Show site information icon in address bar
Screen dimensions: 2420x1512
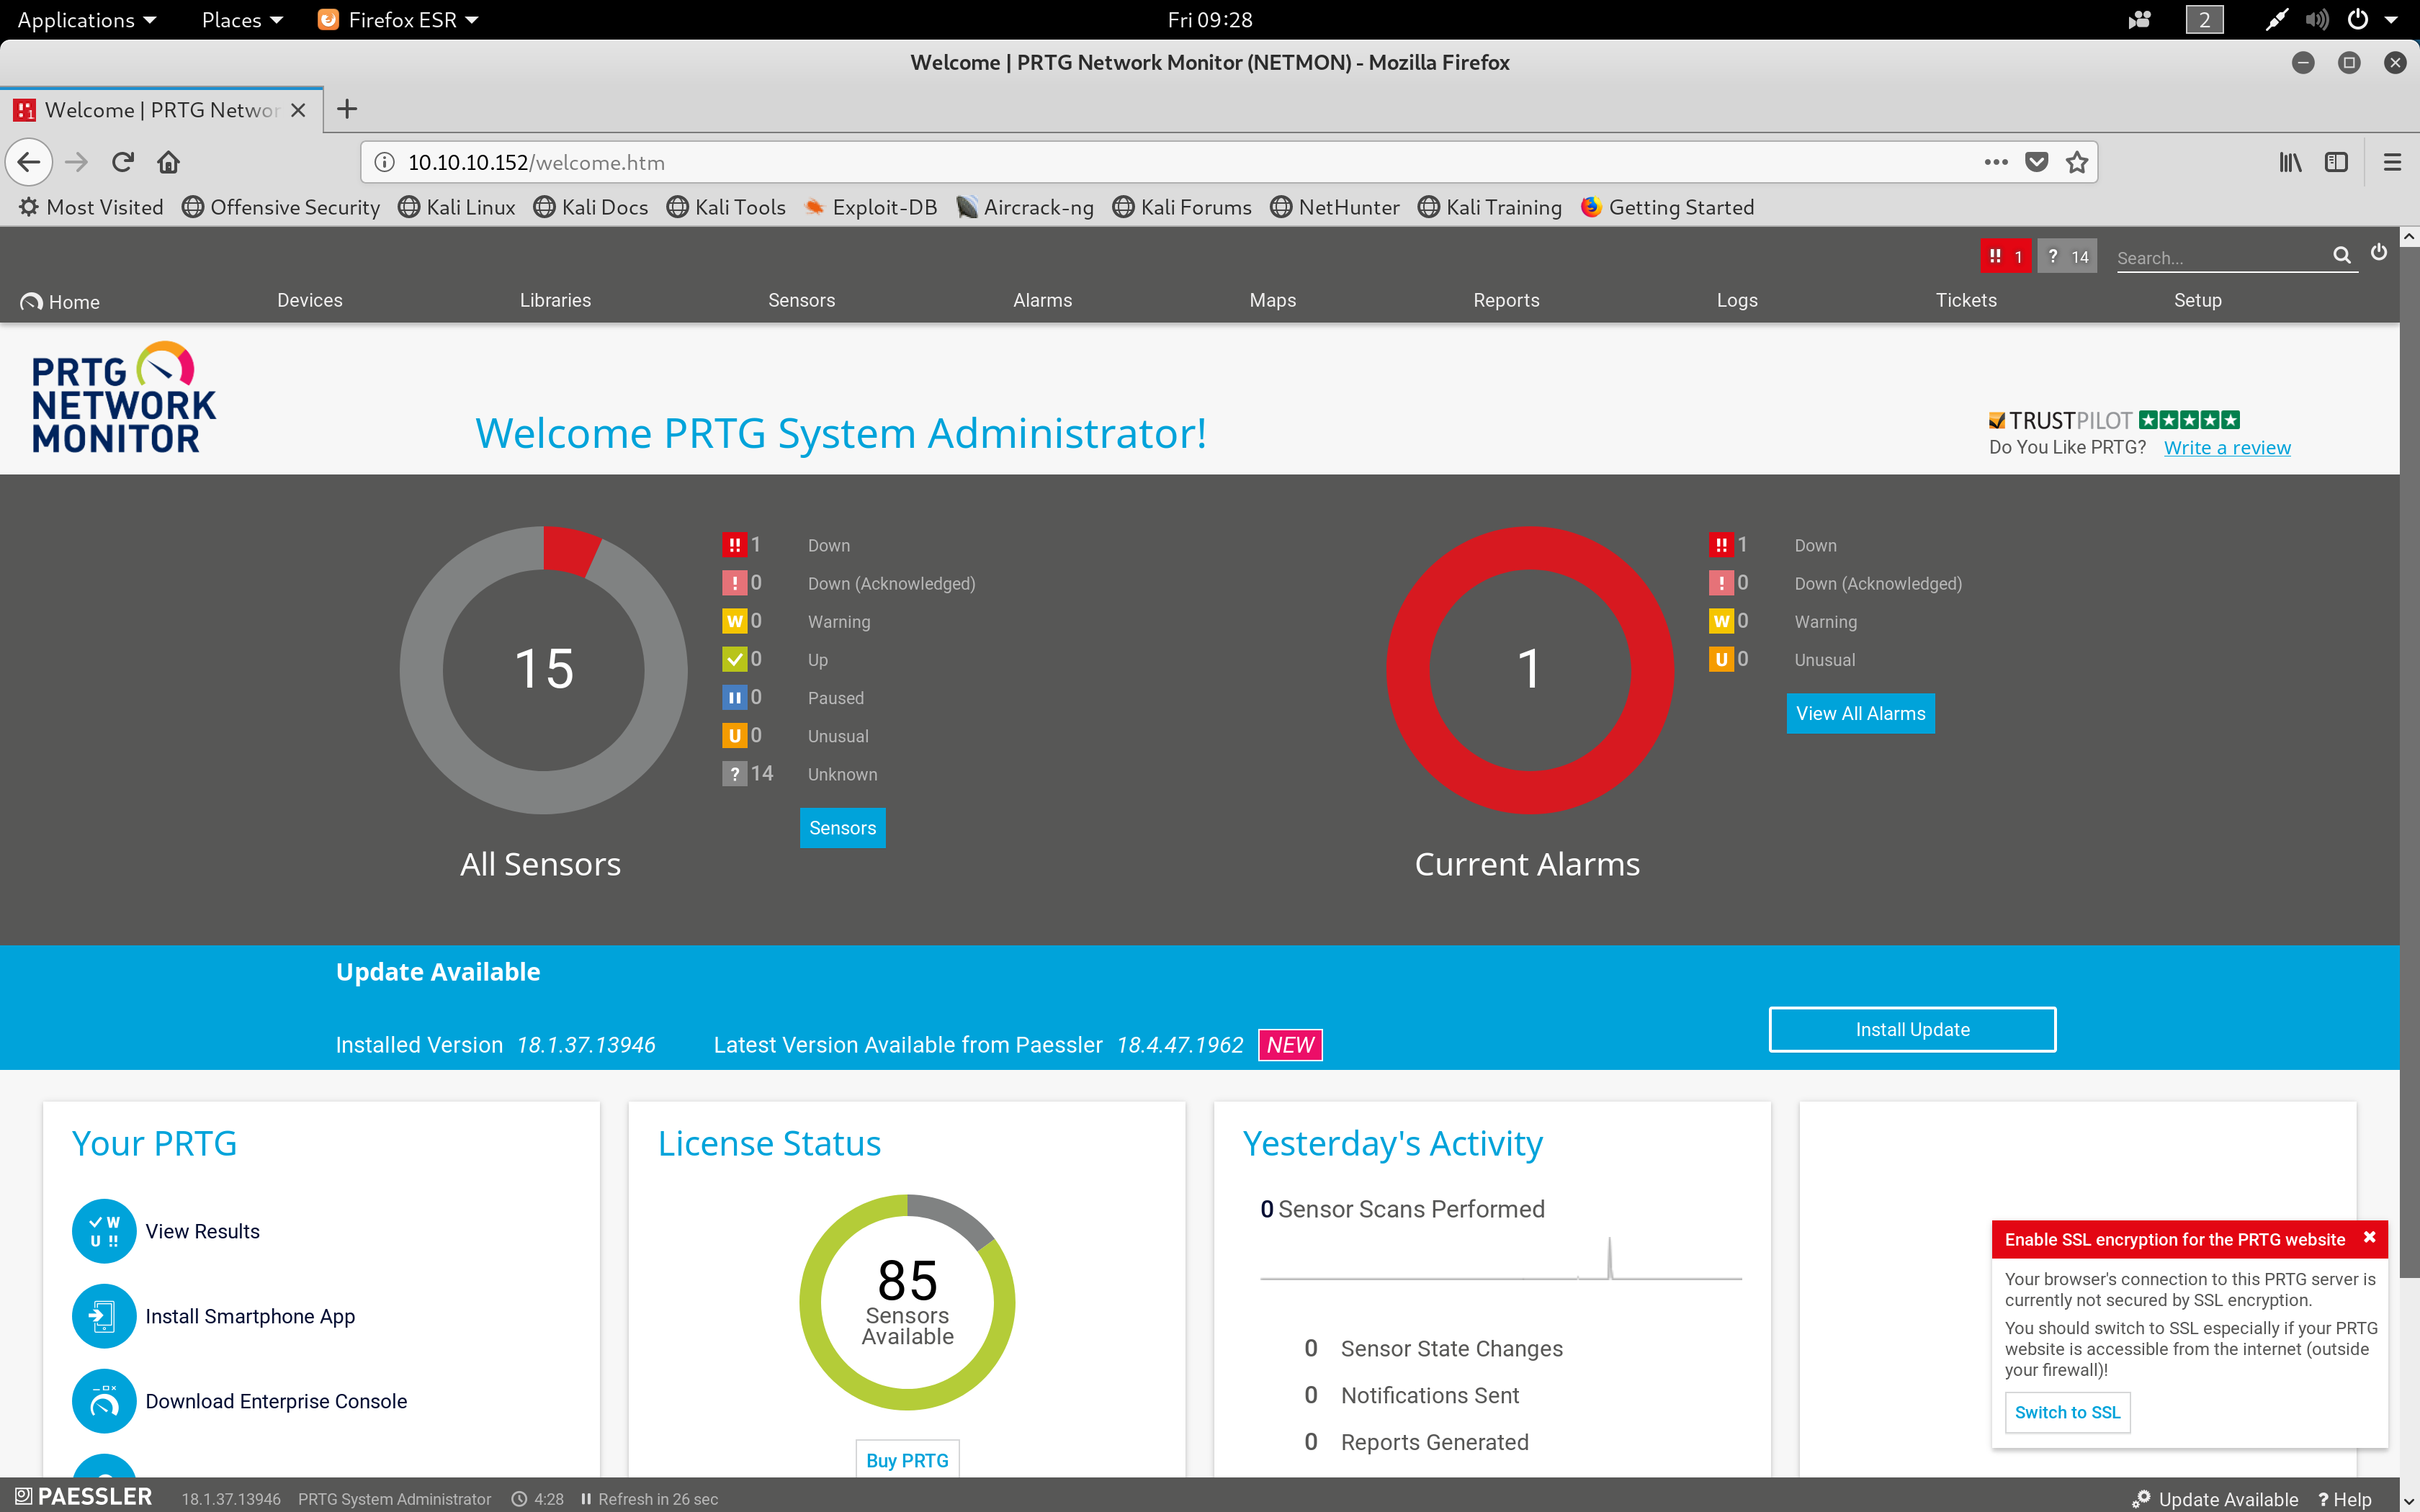[x=384, y=162]
